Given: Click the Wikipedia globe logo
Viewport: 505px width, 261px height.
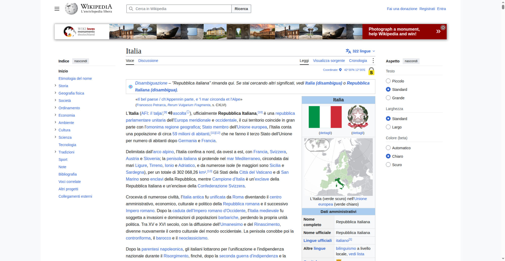Looking at the screenshot, I should (x=71, y=9).
